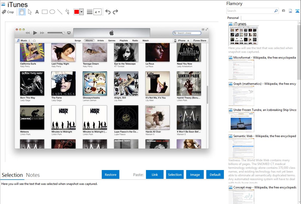Select the Crop tool
Screen dimensions: 301x204
8,12
